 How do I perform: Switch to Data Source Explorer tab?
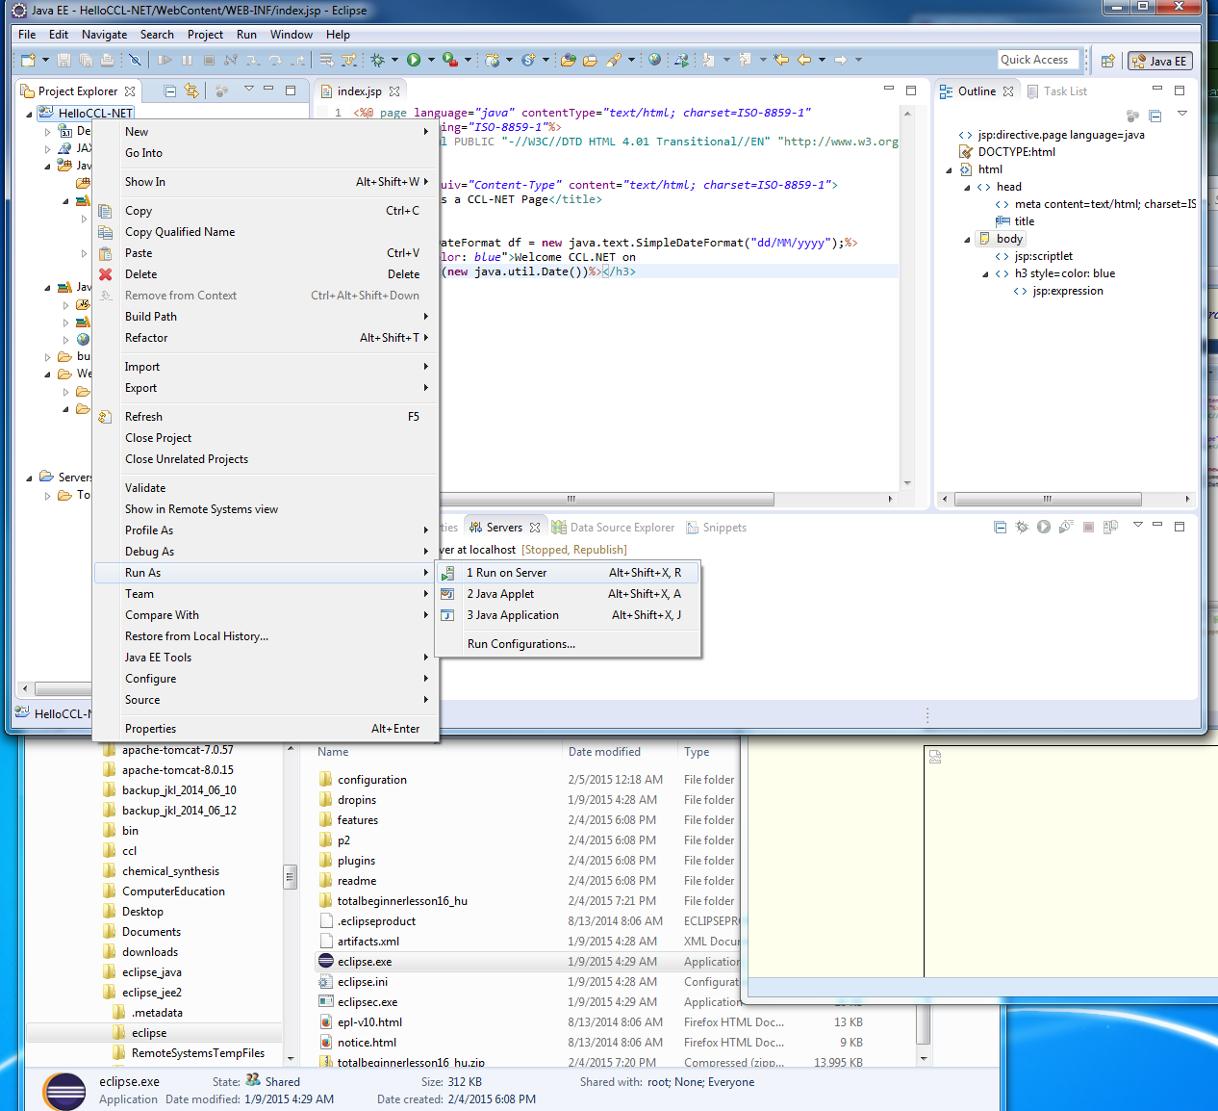pos(622,528)
